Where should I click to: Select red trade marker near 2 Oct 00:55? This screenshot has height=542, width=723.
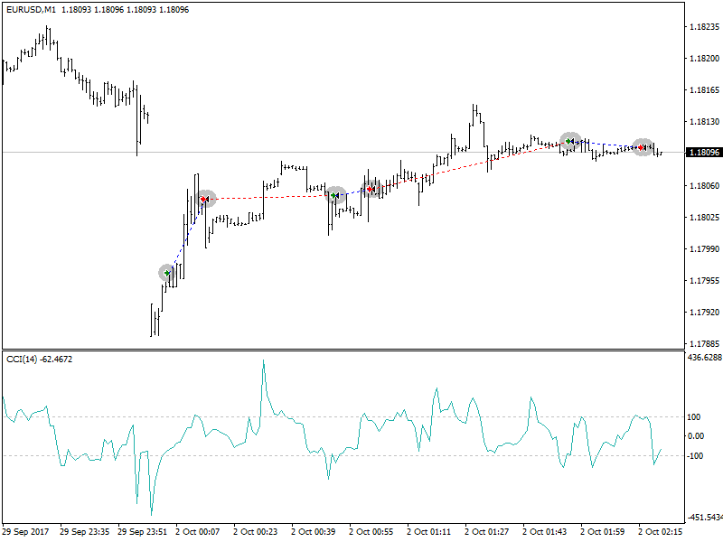coord(371,189)
